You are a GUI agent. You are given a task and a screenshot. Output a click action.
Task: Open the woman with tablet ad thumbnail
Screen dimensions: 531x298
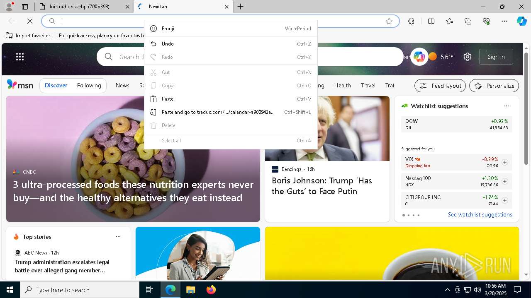tap(198, 253)
